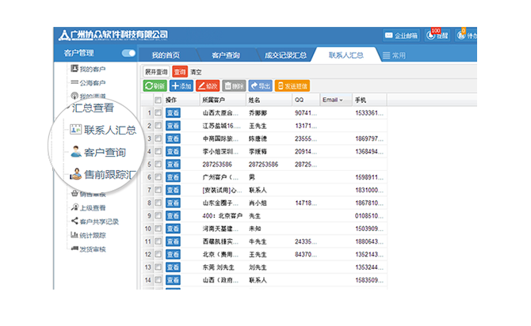Click the 导出 export button
This screenshot has width=531, height=326.
260,85
